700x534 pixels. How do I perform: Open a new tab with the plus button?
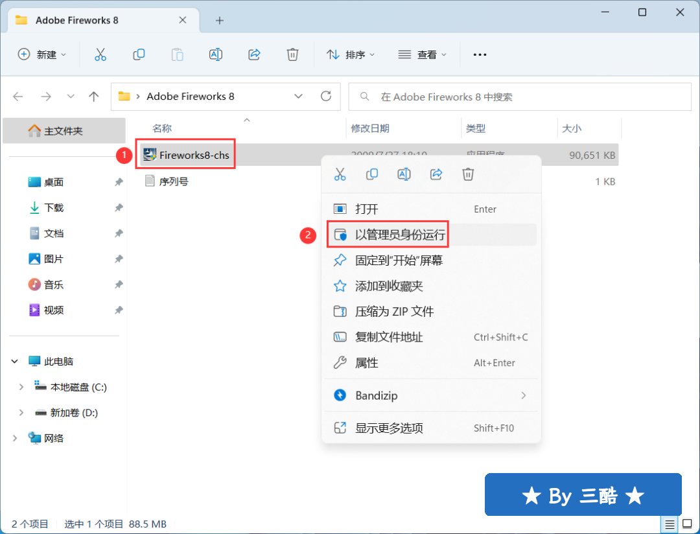point(219,21)
